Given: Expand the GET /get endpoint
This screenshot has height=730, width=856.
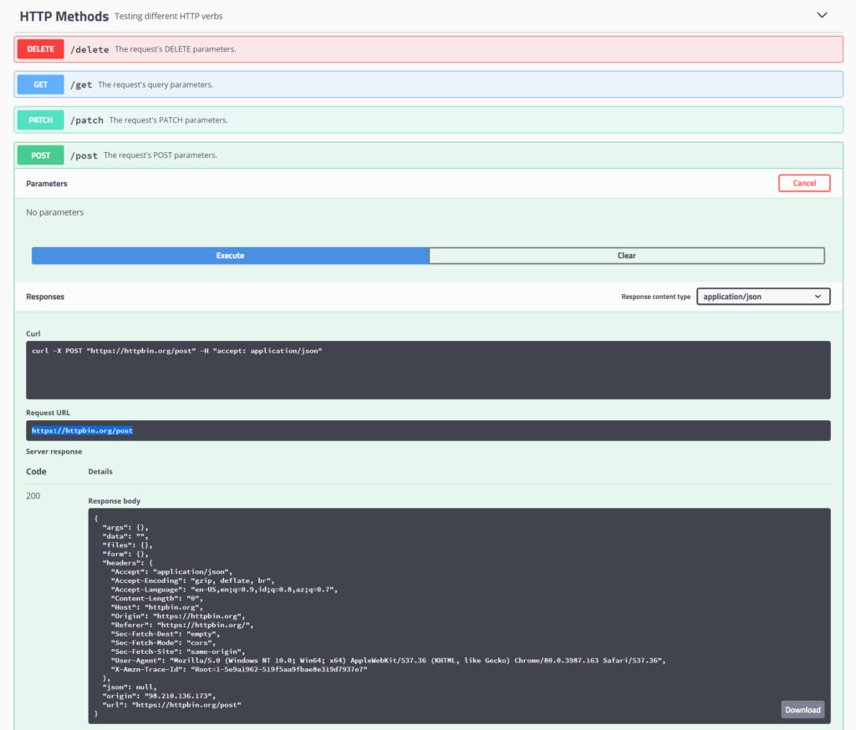Looking at the screenshot, I should 429,84.
